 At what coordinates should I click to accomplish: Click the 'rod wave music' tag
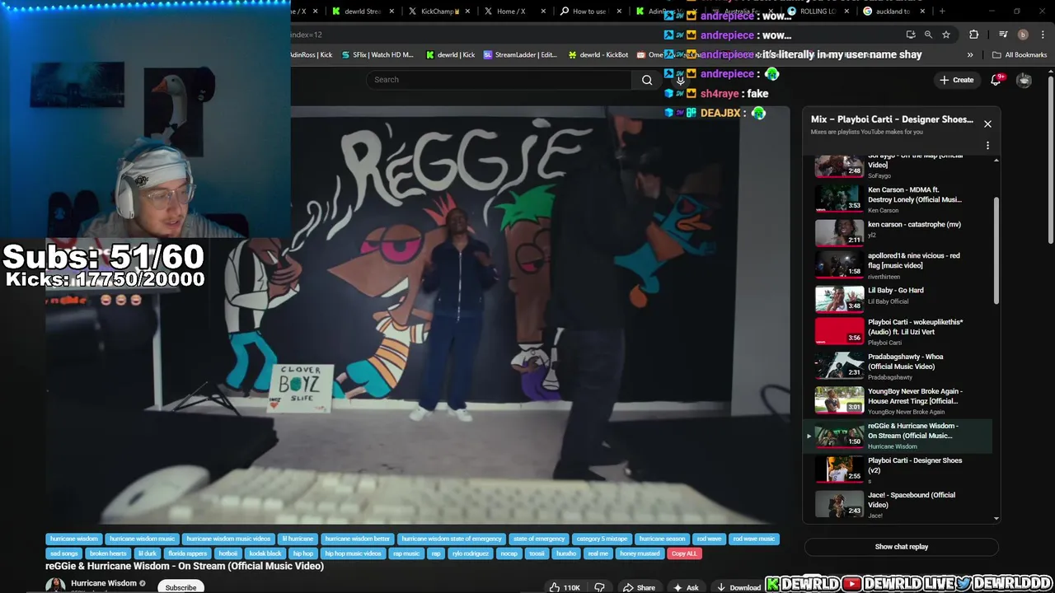(754, 539)
